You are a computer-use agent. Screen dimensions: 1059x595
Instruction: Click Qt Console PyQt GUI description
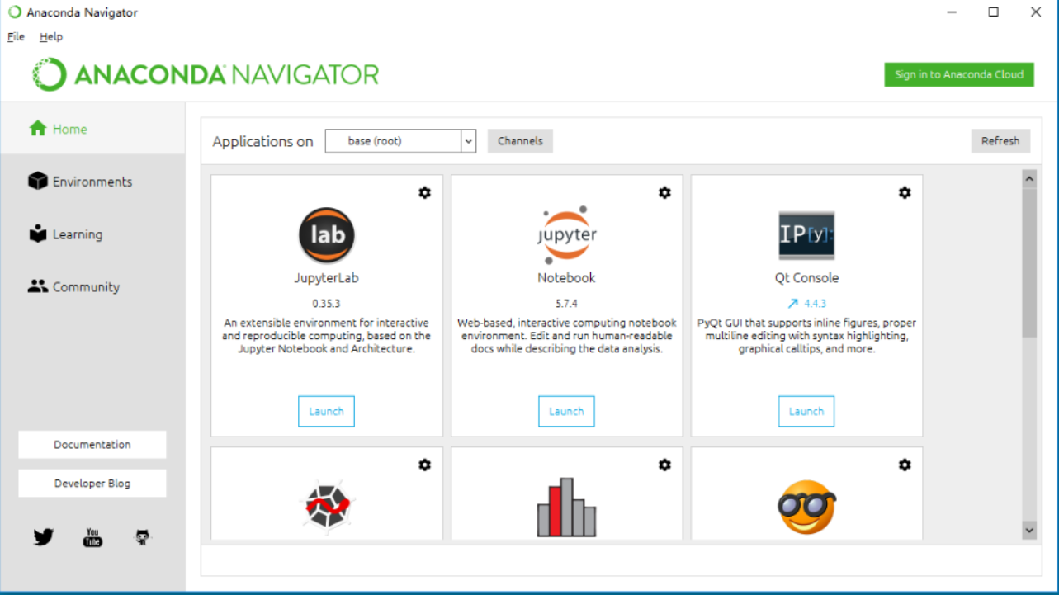click(806, 336)
